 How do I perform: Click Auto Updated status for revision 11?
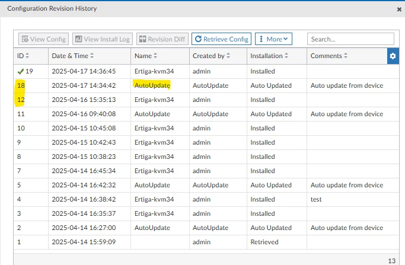[271, 114]
